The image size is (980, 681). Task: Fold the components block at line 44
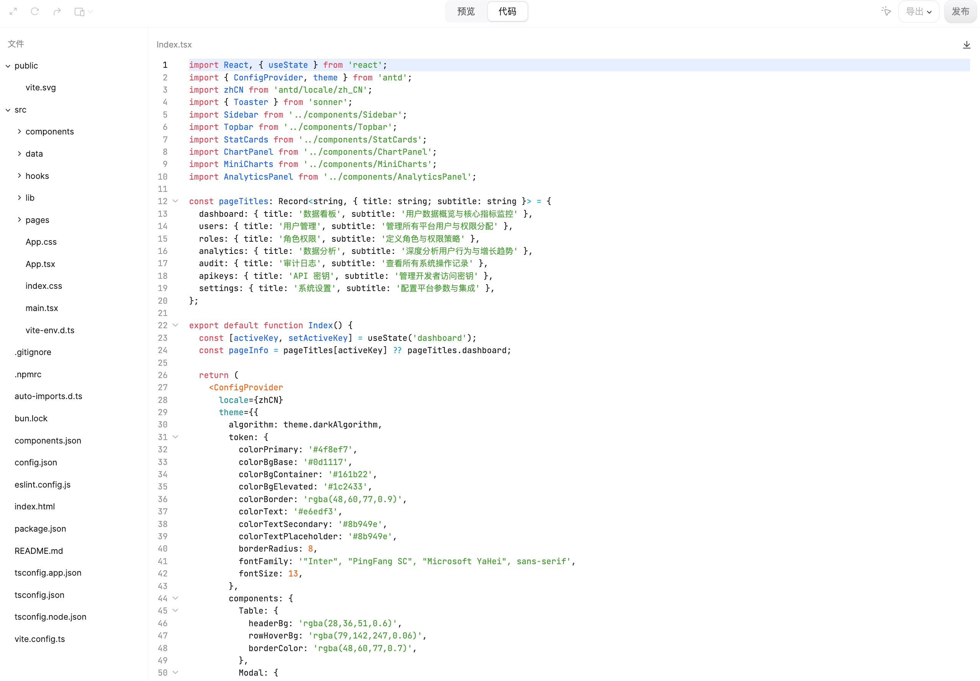pyautogui.click(x=175, y=598)
